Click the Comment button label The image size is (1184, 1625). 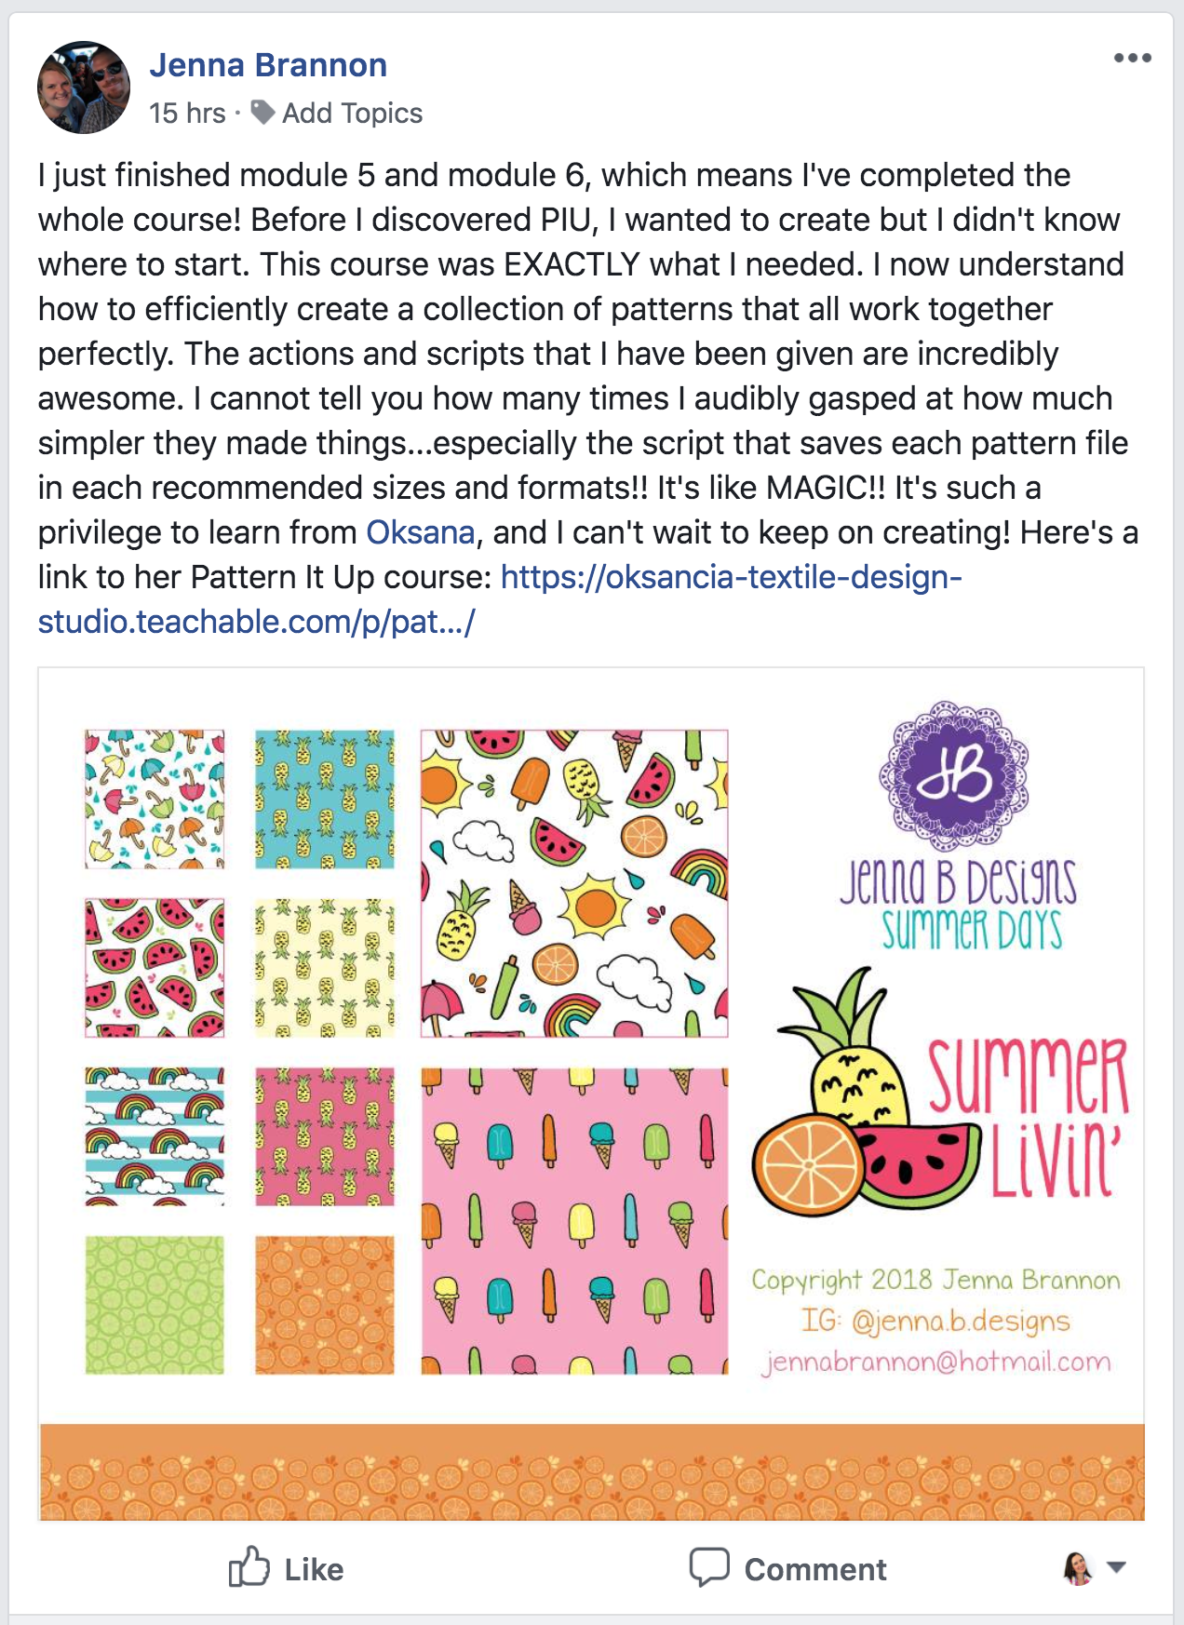coord(815,1569)
